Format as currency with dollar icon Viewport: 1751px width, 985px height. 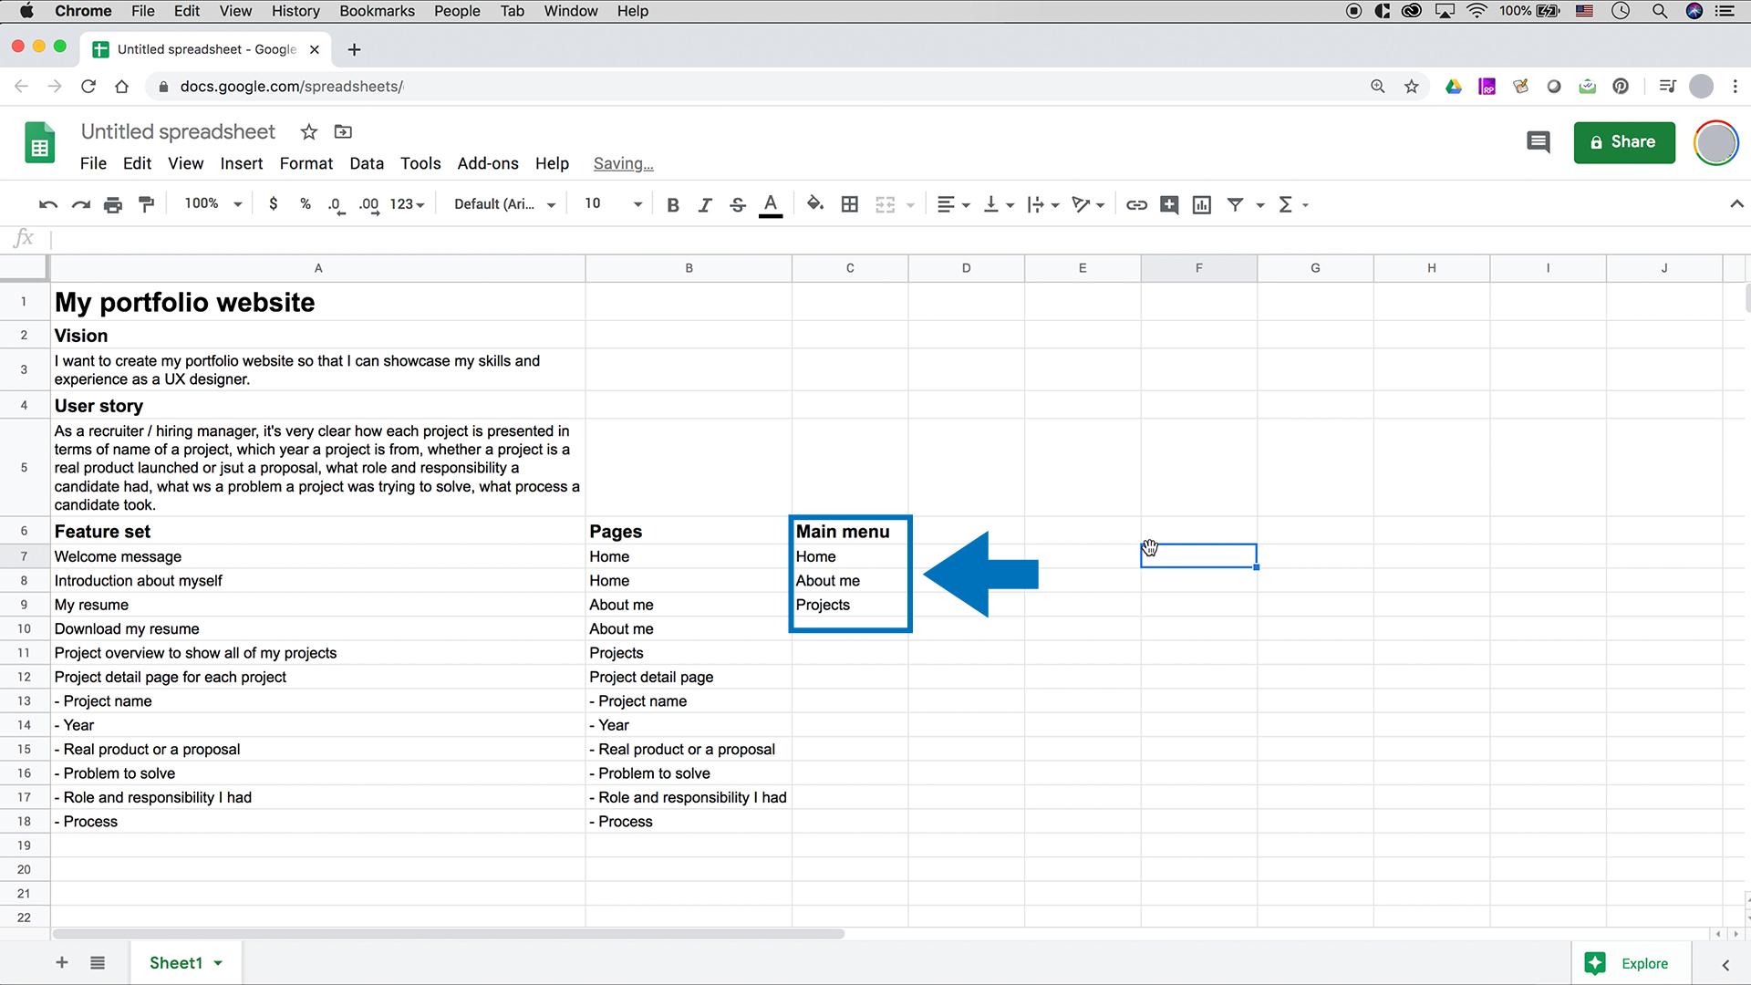coord(274,204)
